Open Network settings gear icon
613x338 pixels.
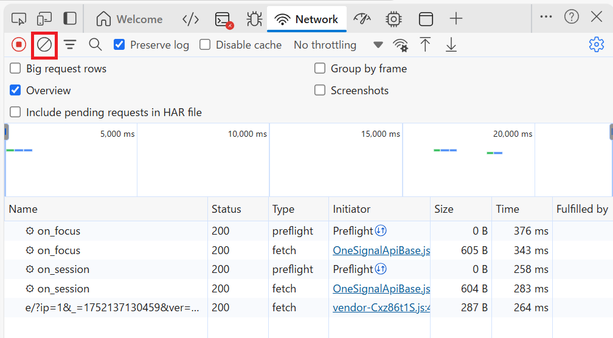coord(596,44)
